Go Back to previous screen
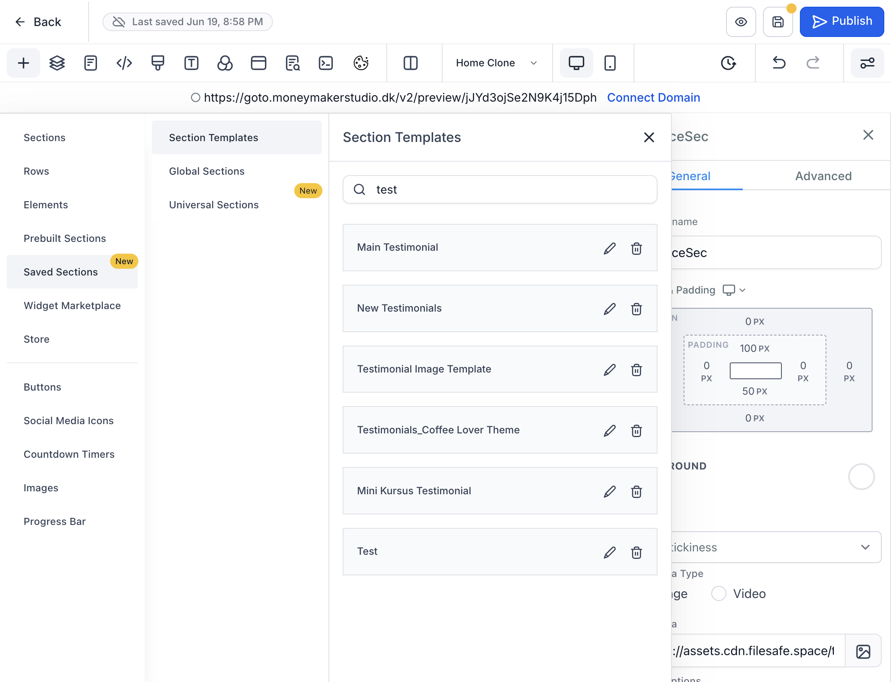 coord(38,22)
